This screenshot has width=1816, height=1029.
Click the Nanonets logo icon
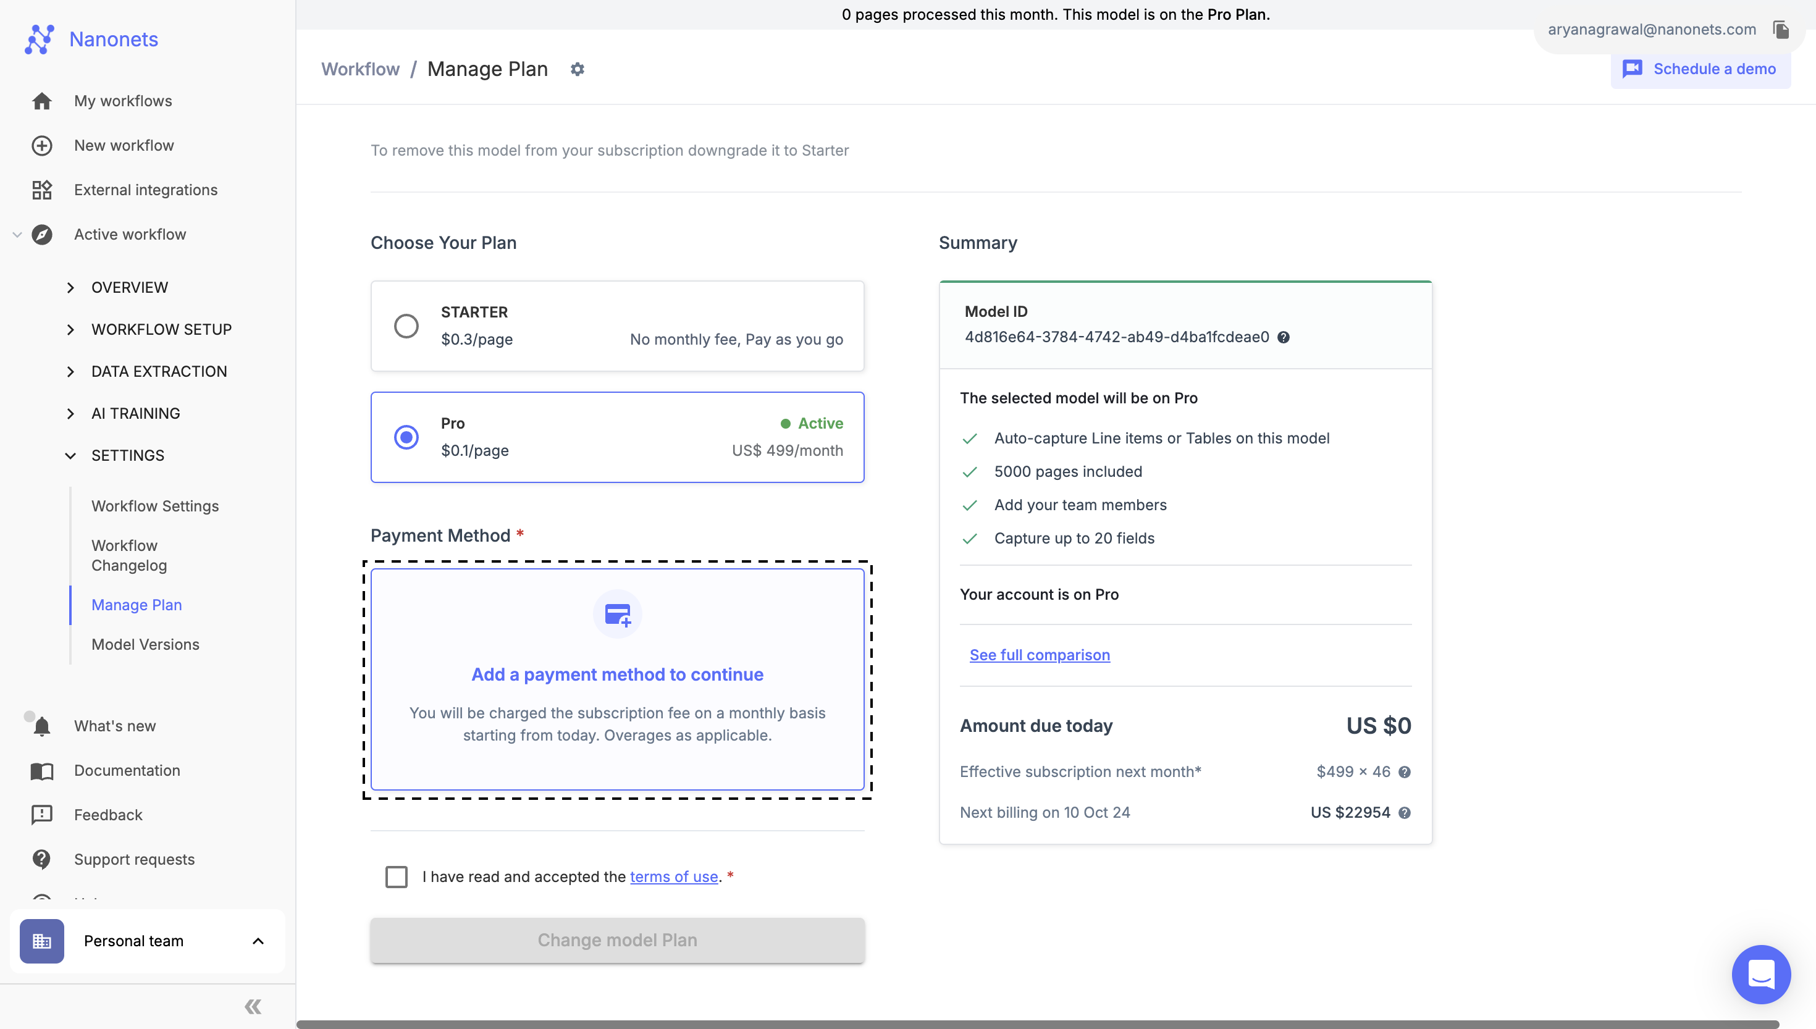pos(39,39)
